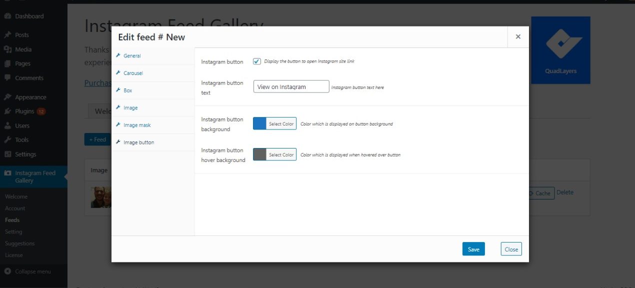Click the Pages icon in sidebar

tap(7, 63)
